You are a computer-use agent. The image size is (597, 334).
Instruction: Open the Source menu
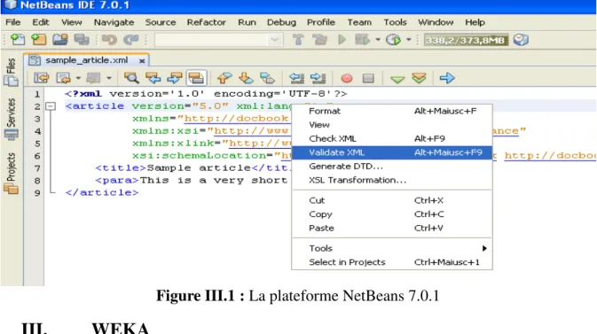pos(161,22)
